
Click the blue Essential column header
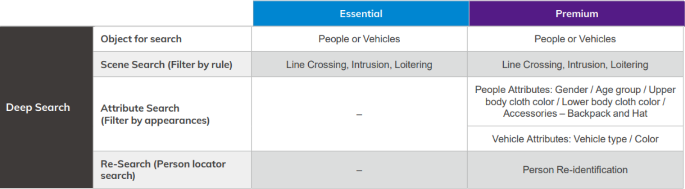click(x=361, y=14)
